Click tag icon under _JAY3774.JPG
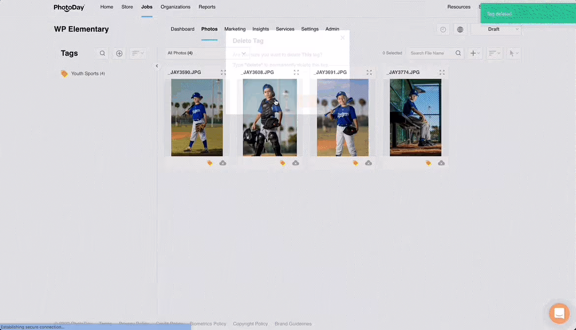The height and width of the screenshot is (330, 576). [x=428, y=163]
